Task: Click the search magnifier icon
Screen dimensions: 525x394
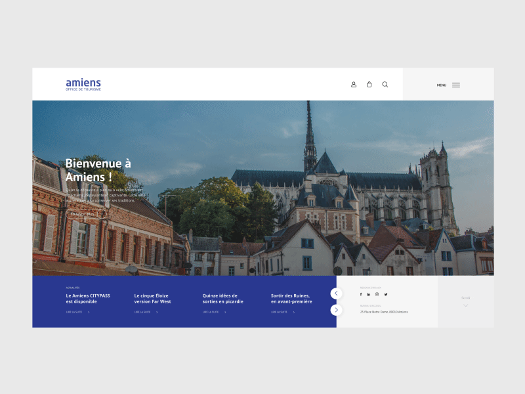Action: 385,85
